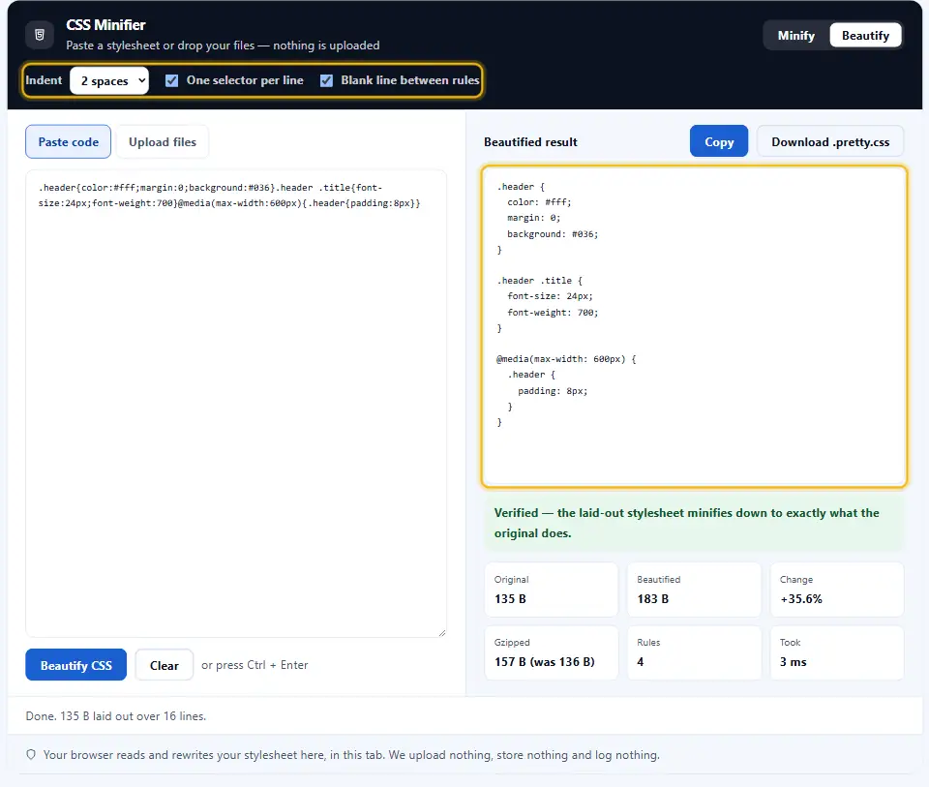Toggle the Blank line between rules checkbox
Viewport: 929px width, 787px height.
coord(326,80)
